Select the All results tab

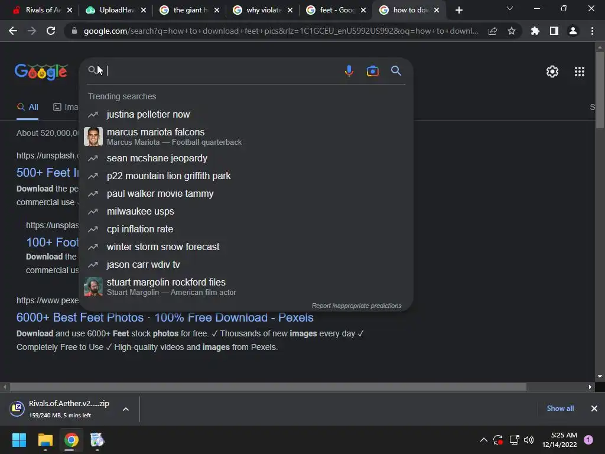pos(27,108)
